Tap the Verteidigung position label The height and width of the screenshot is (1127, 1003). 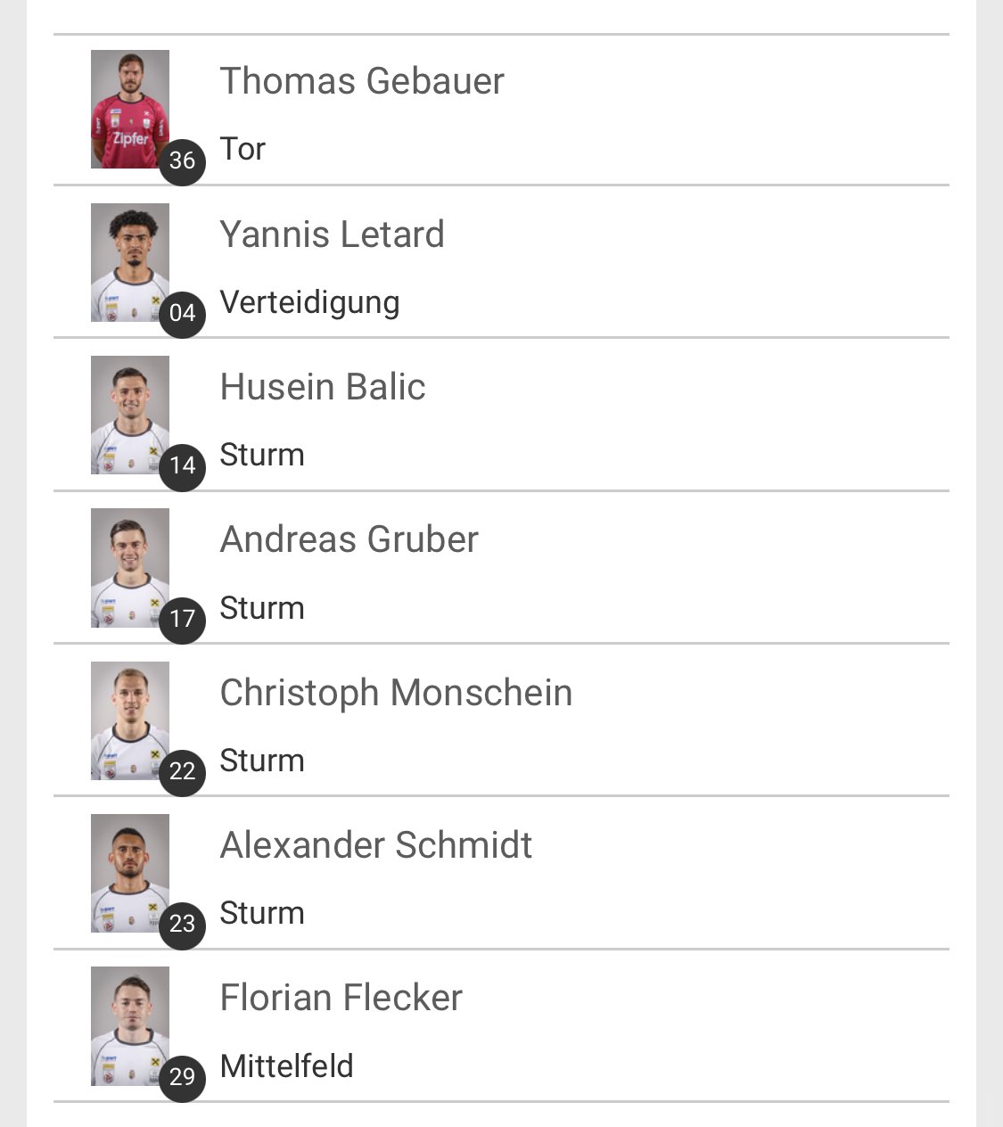coord(309,302)
